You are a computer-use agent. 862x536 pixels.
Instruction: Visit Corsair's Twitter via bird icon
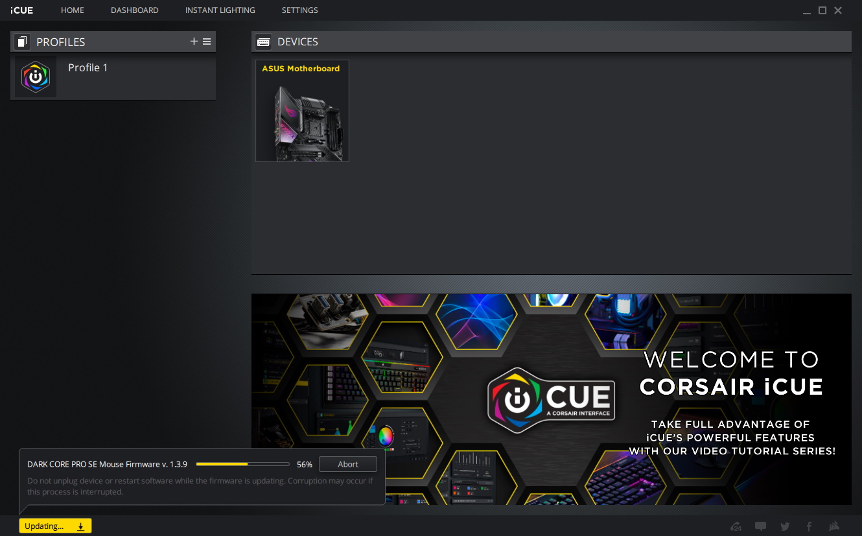[785, 526]
